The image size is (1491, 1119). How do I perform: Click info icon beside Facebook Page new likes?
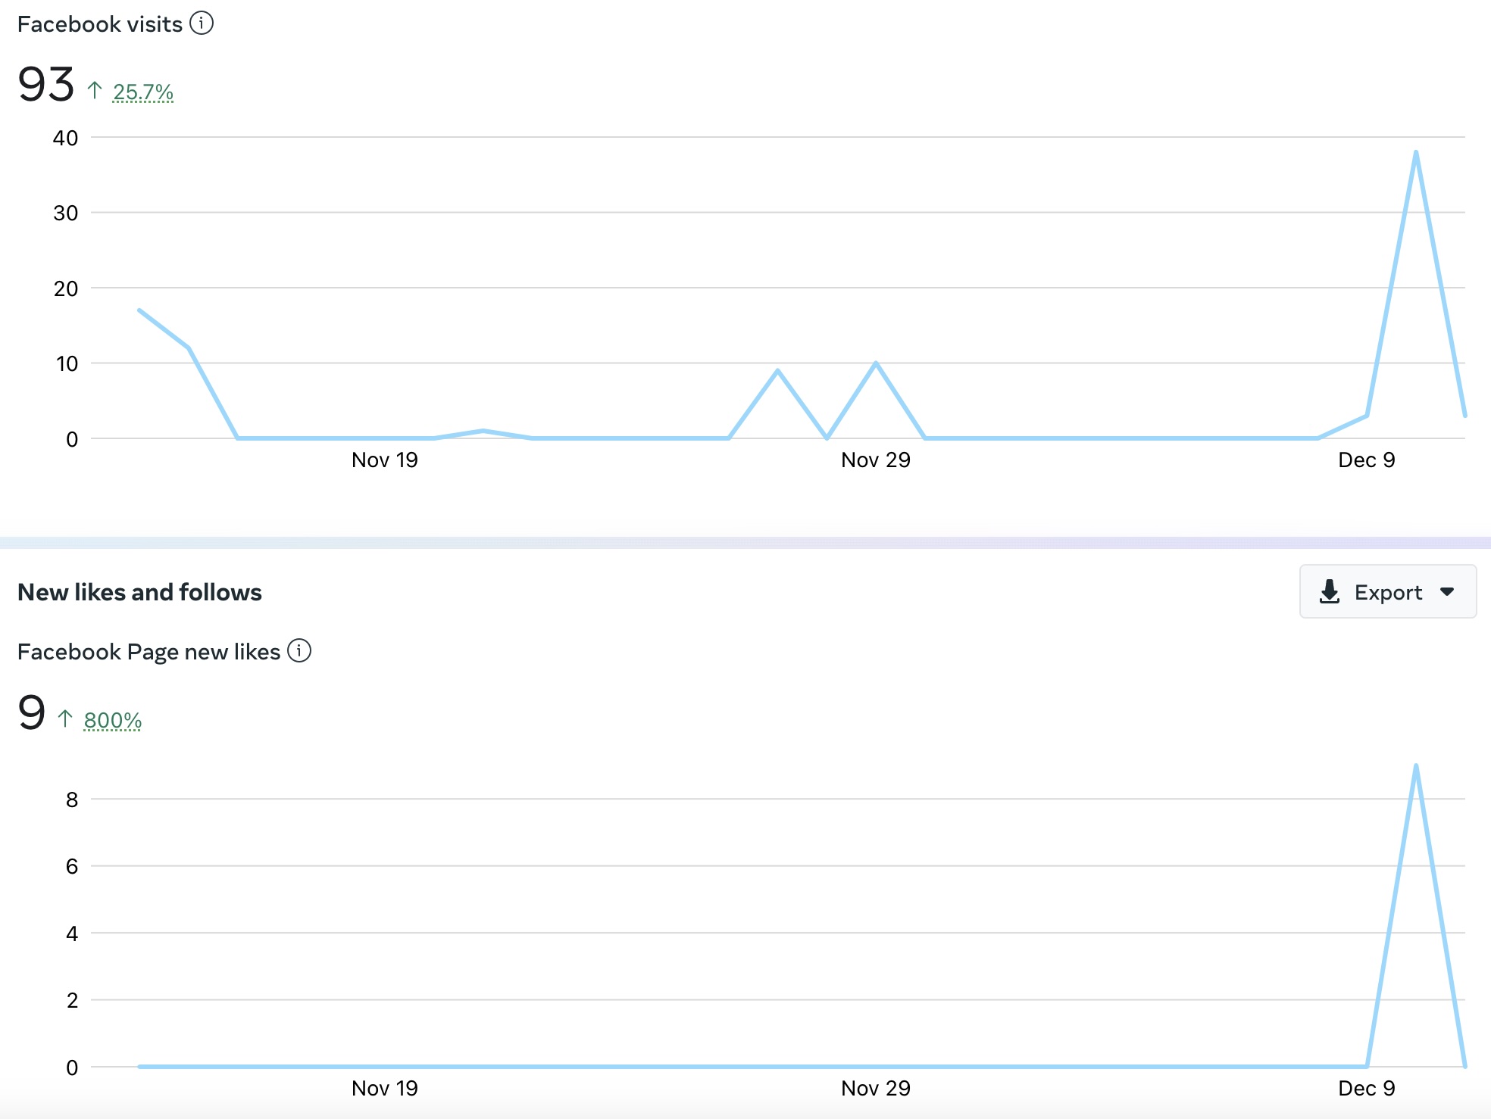coord(299,651)
